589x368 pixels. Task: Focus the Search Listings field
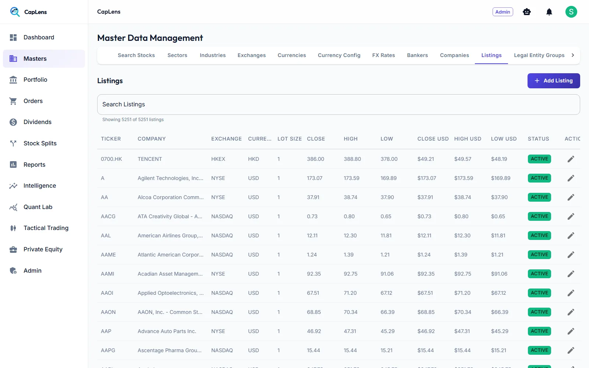tap(339, 105)
